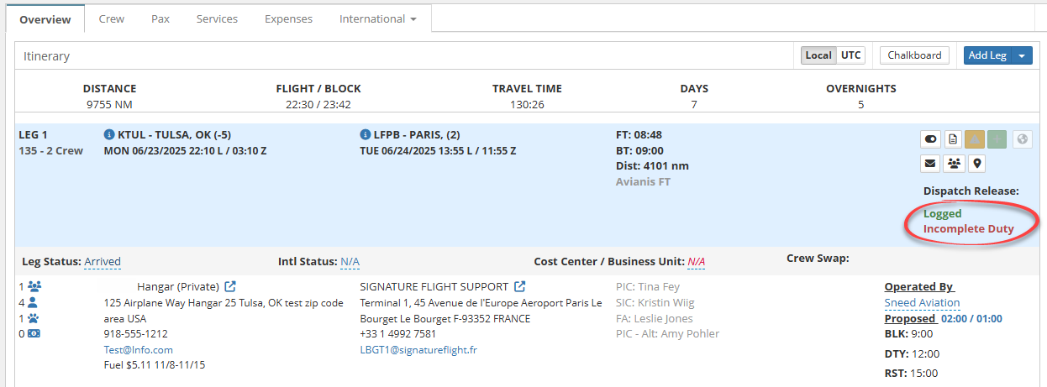This screenshot has height=387, width=1047.
Task: Switch to the Crew tab
Action: click(112, 18)
